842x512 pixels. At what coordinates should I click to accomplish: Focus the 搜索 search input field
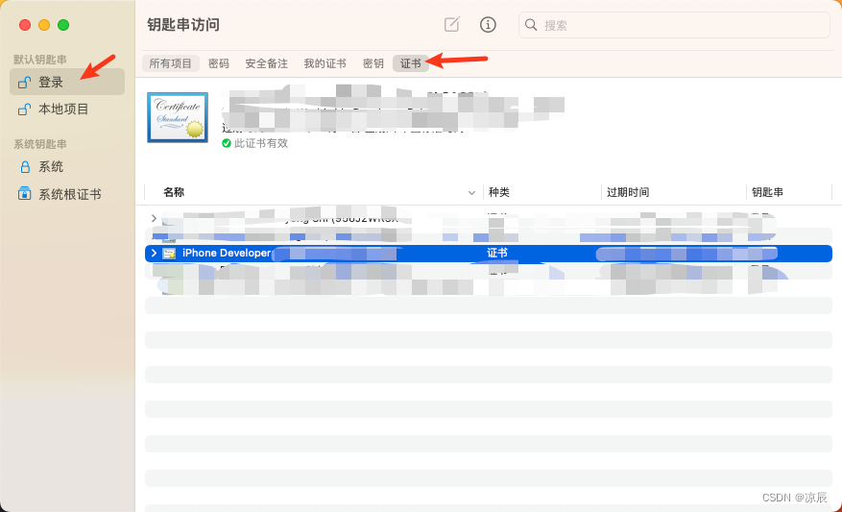click(x=674, y=25)
